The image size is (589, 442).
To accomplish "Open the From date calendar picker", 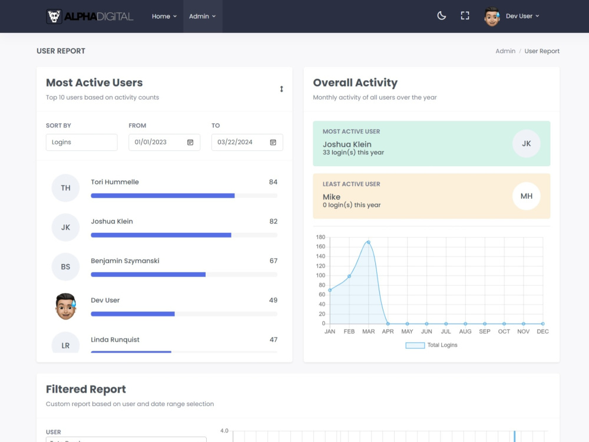I will [190, 142].
